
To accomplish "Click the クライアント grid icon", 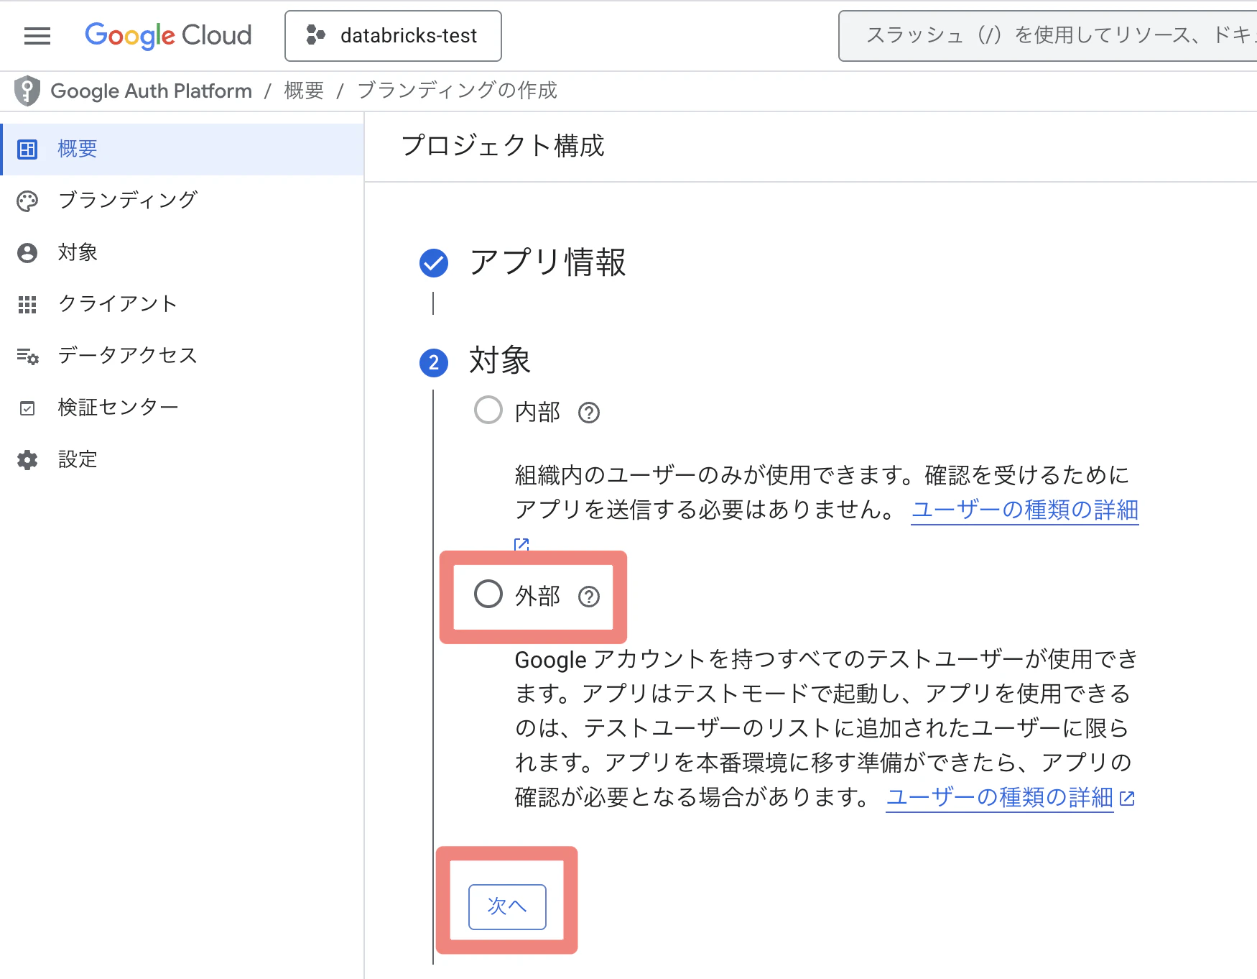I will [27, 305].
